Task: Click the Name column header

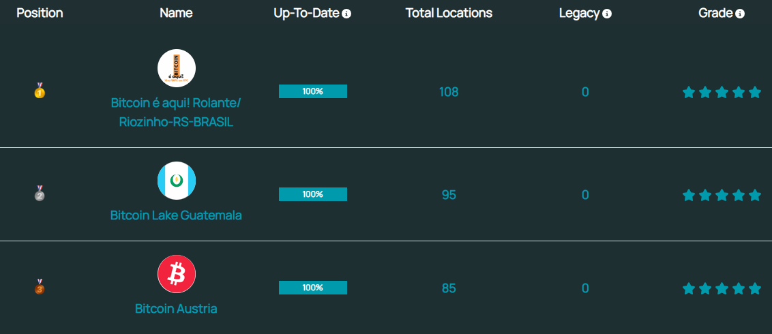Action: click(176, 13)
